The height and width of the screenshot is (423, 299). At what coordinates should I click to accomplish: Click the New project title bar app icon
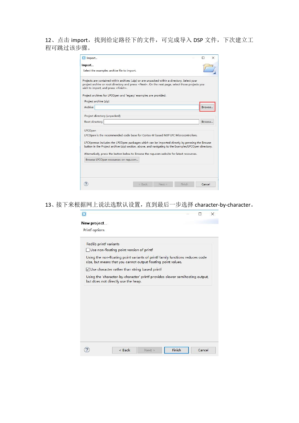(x=84, y=214)
